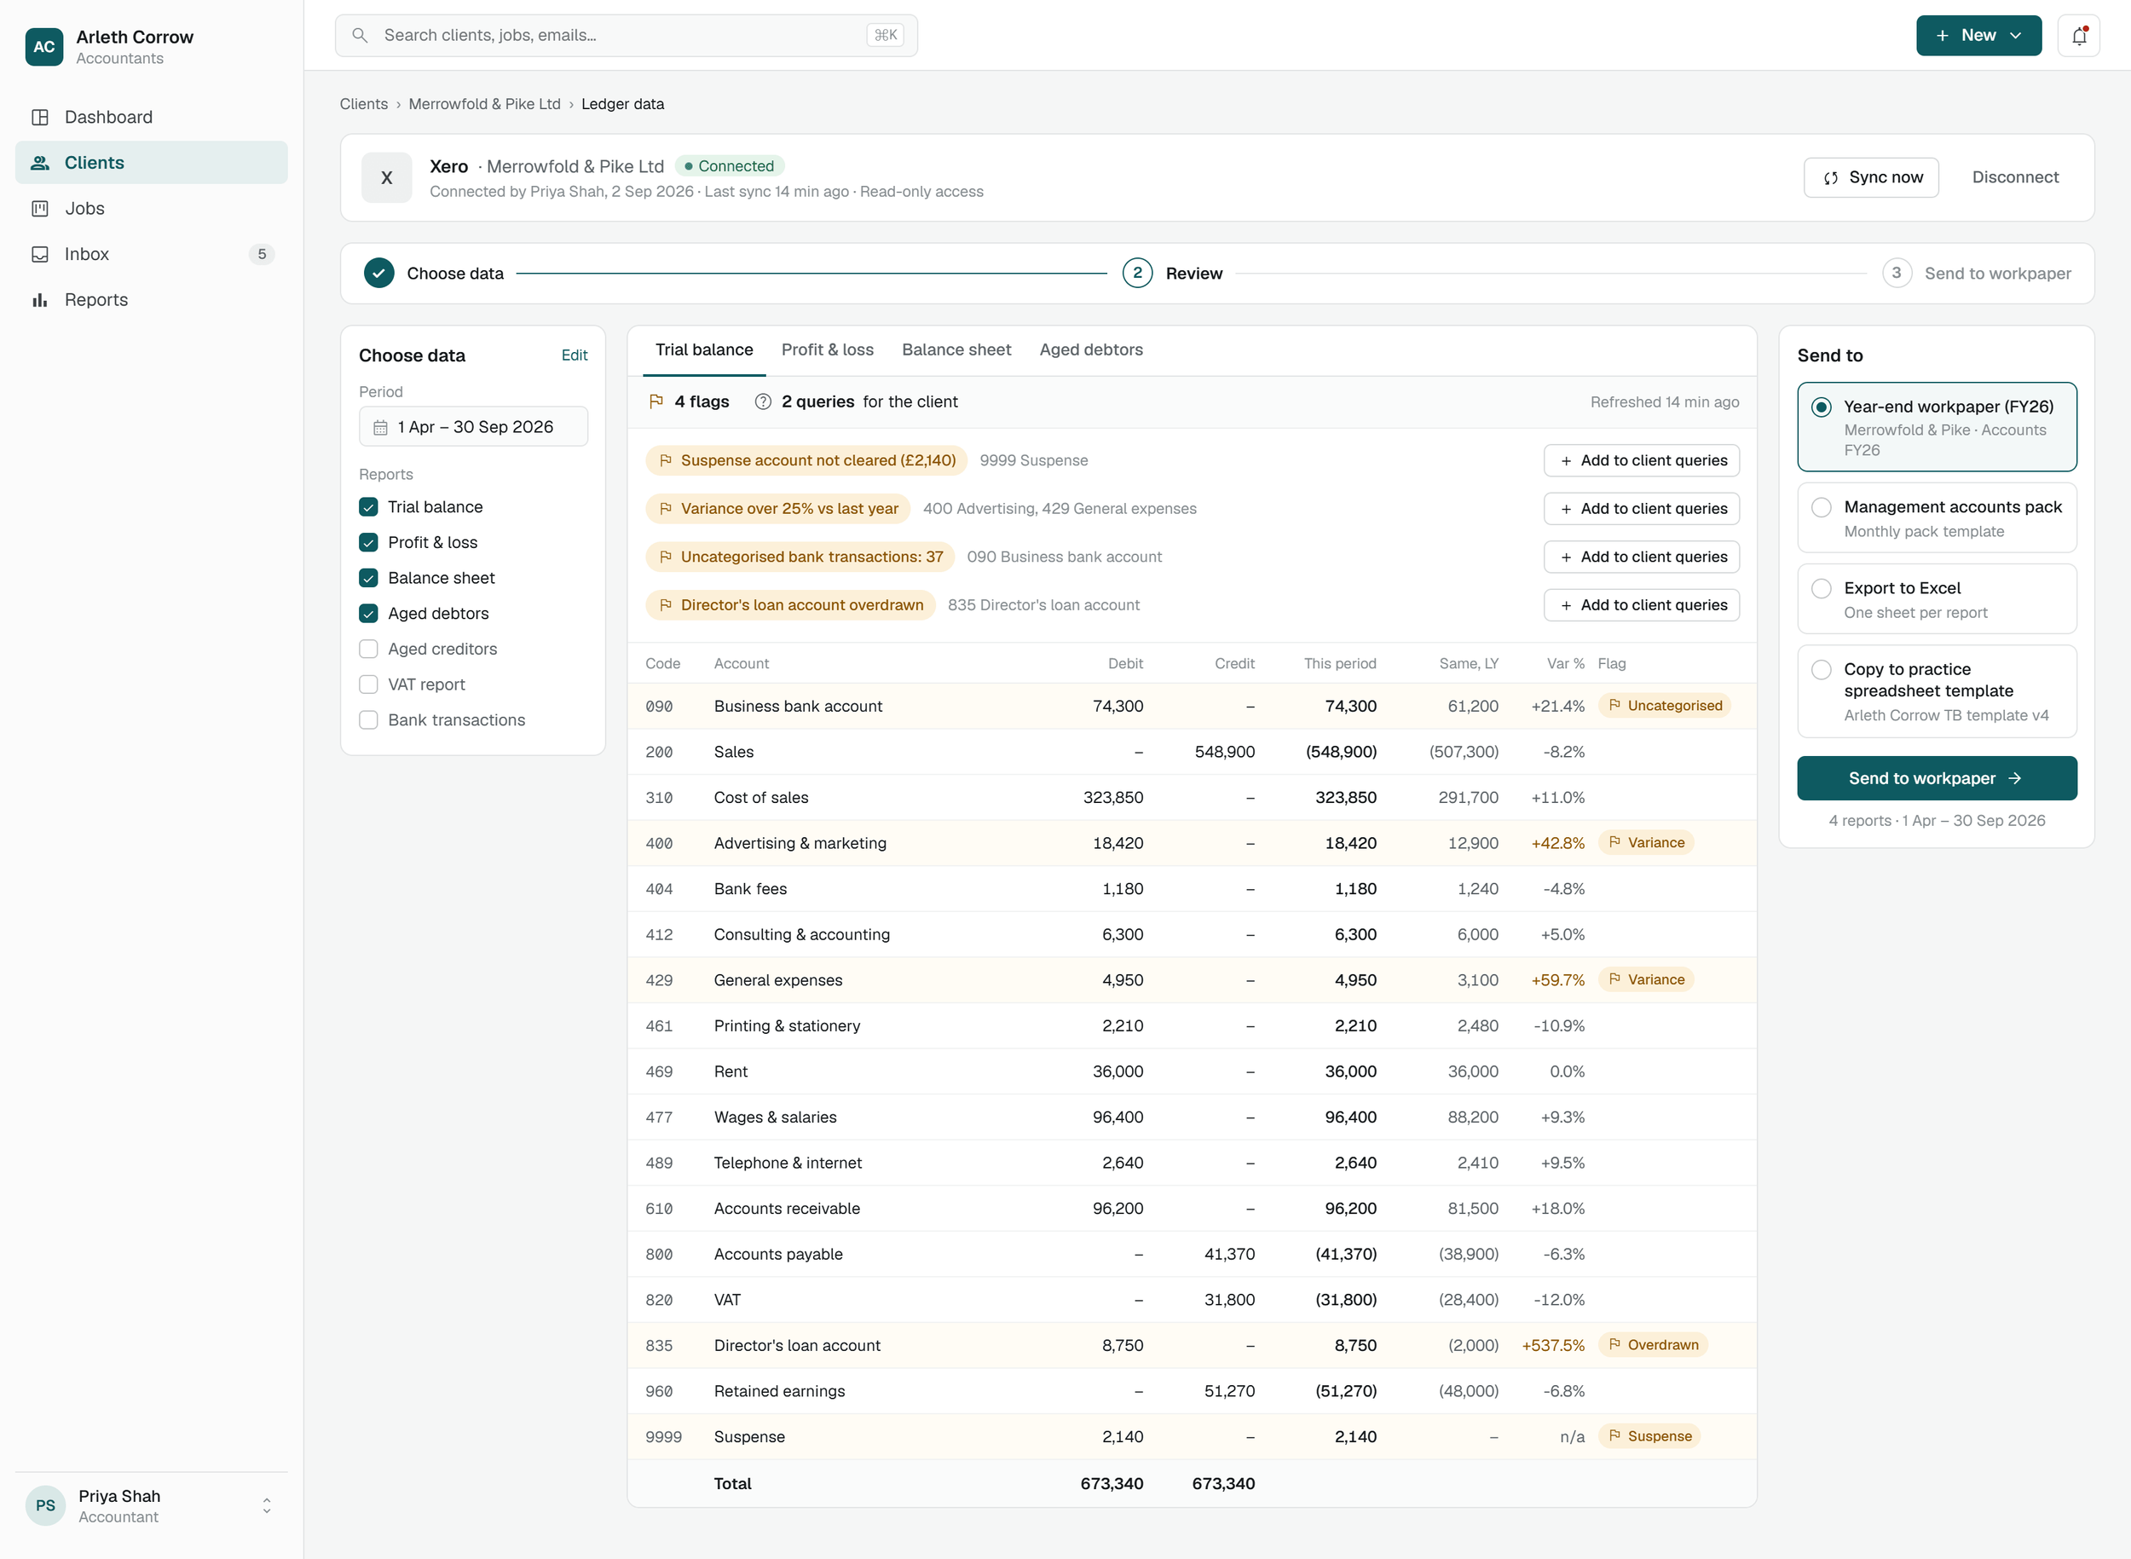
Task: Click the completed Choose data step checkmark
Action: tap(379, 274)
